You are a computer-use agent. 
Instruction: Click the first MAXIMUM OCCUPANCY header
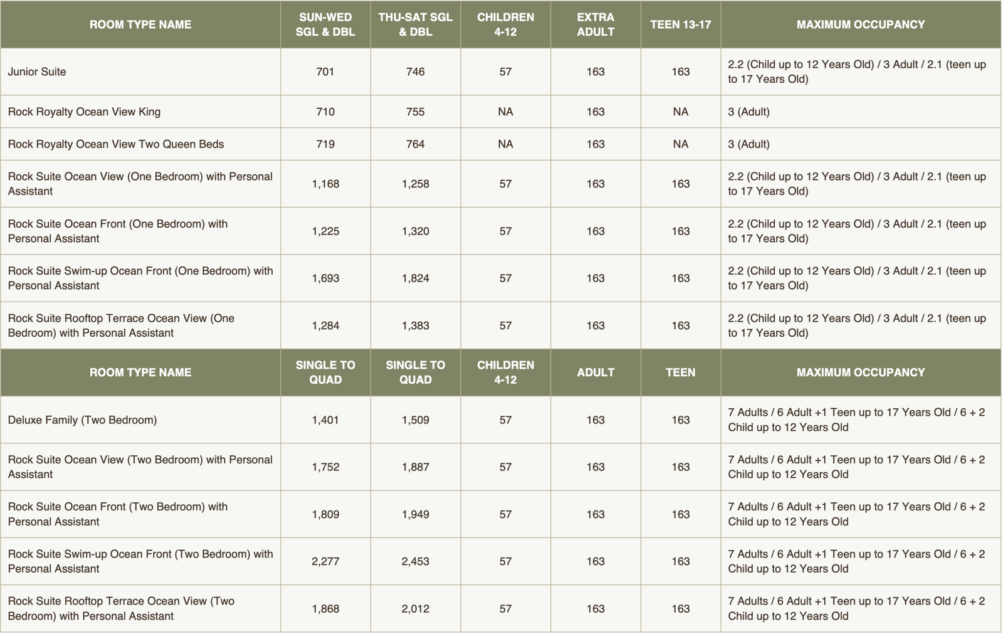coord(861,24)
